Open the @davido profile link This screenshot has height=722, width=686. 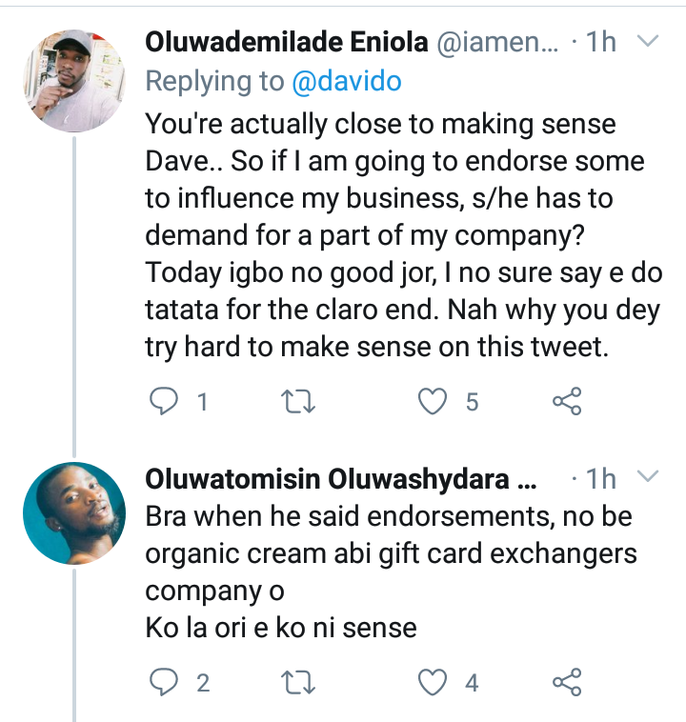tap(345, 82)
